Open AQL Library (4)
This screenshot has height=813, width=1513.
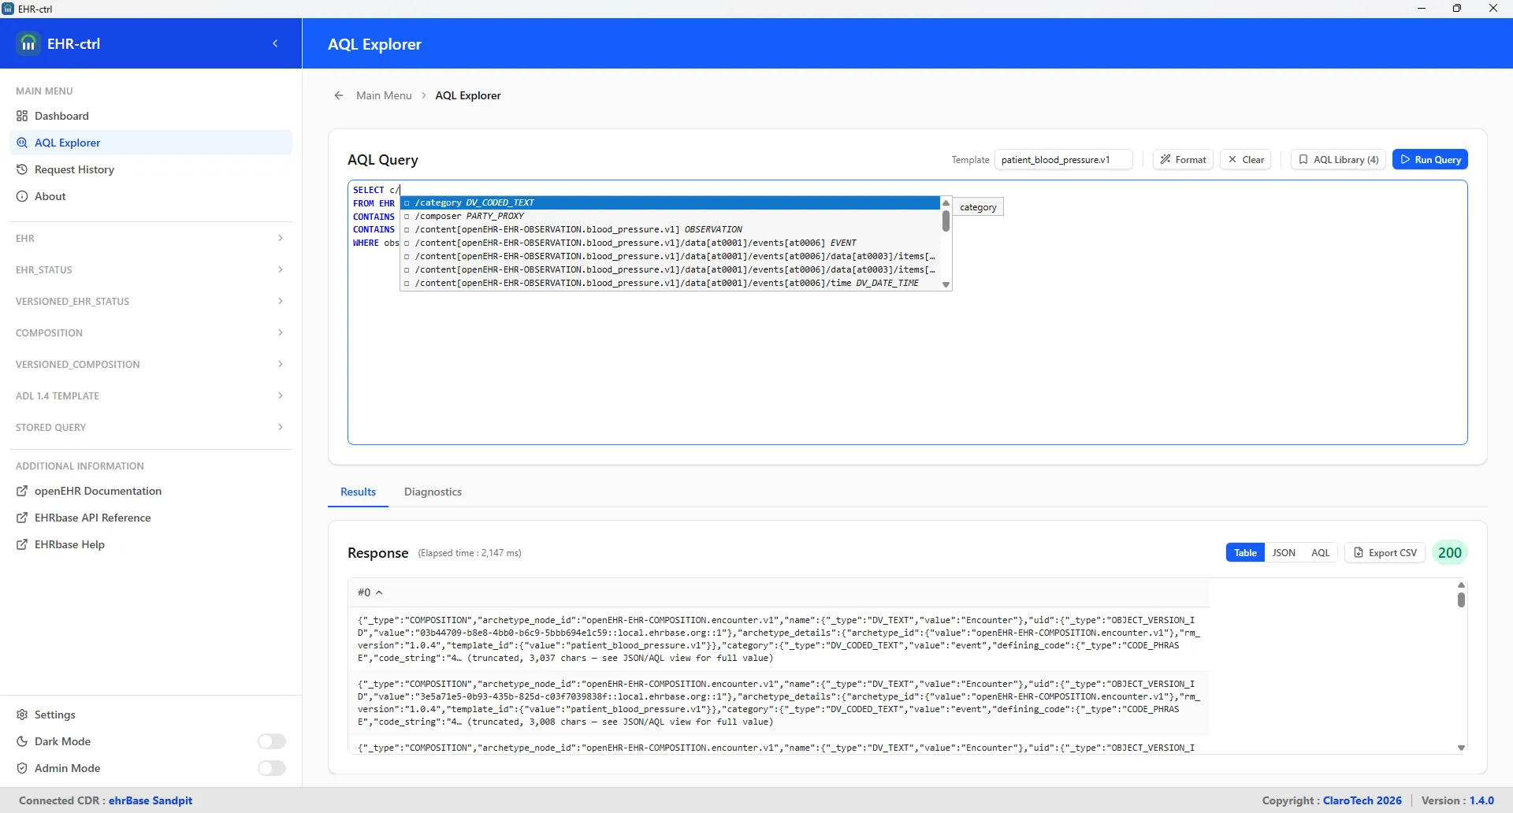pos(1338,159)
